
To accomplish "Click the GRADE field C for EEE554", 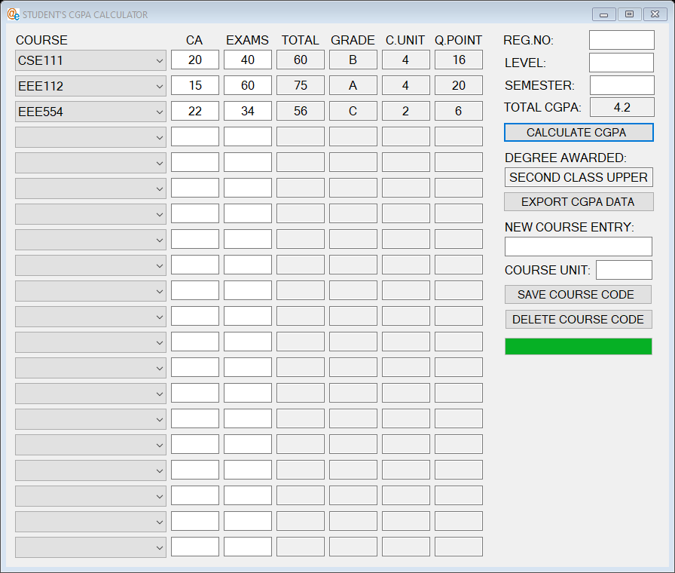I will pyautogui.click(x=353, y=111).
